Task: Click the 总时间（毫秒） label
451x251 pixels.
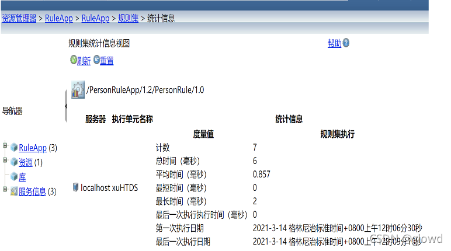Action: point(178,161)
